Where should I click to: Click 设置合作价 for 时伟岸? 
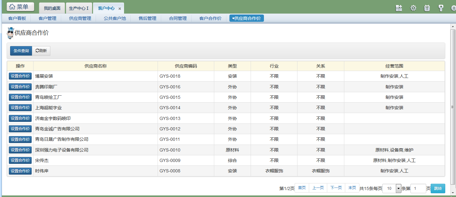(x=20, y=171)
